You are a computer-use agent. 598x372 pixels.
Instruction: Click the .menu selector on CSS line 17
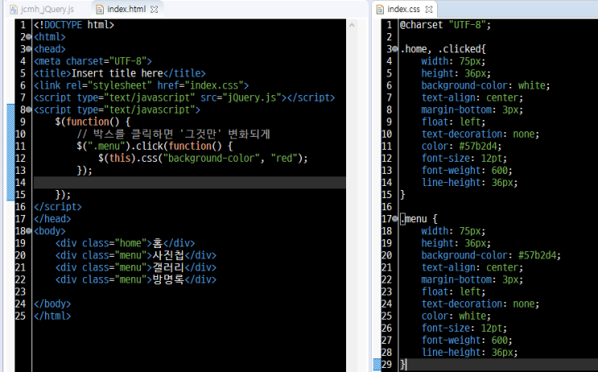pyautogui.click(x=414, y=219)
